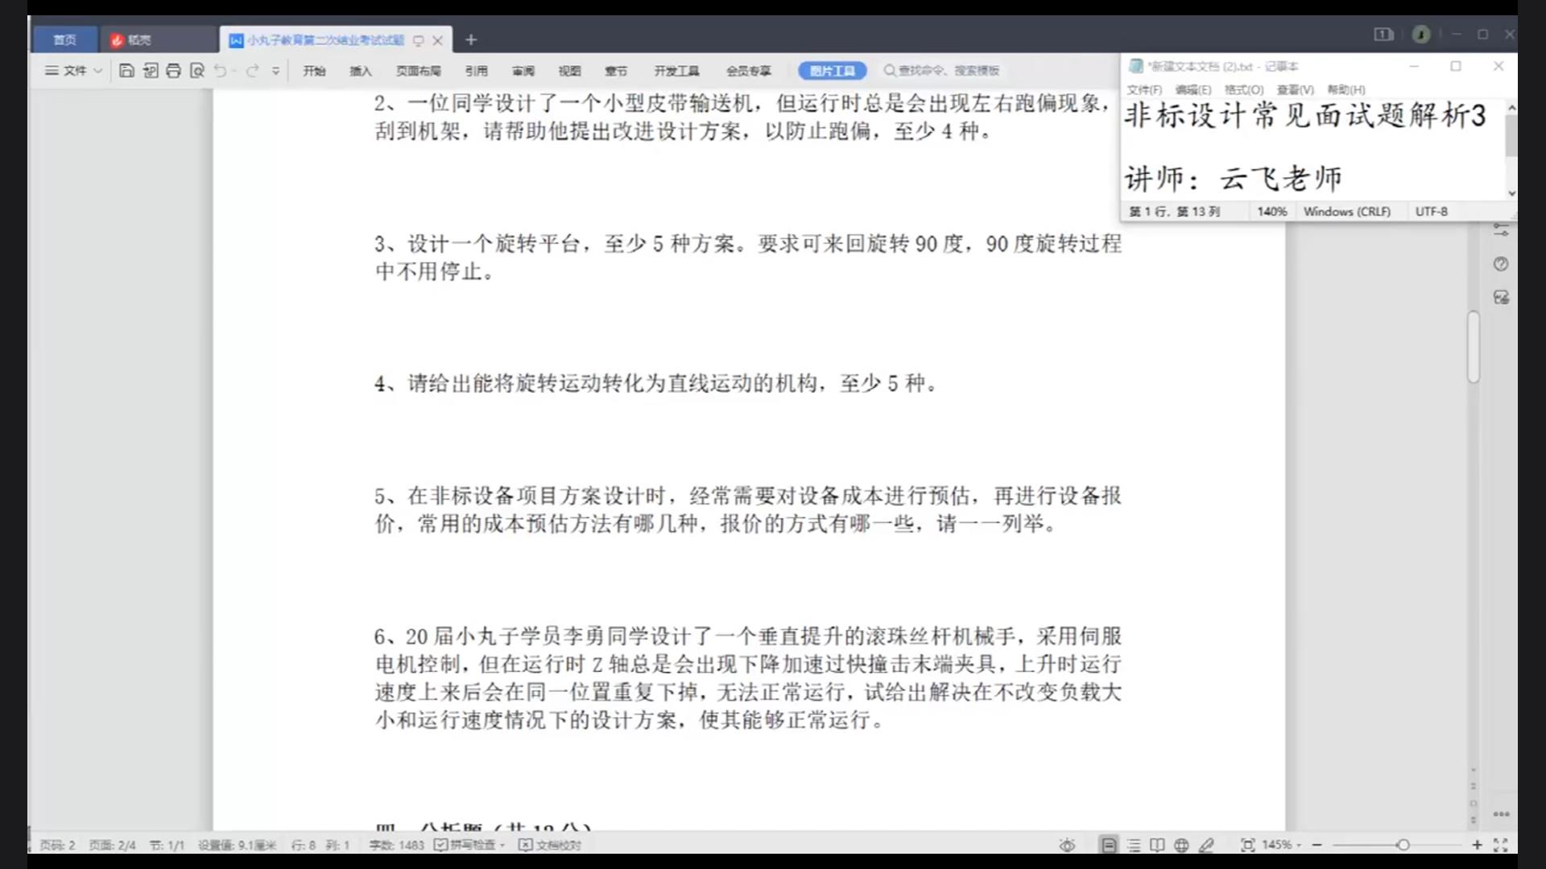Click the 页面: 2/4 page indicator
The image size is (1546, 869).
tap(112, 845)
